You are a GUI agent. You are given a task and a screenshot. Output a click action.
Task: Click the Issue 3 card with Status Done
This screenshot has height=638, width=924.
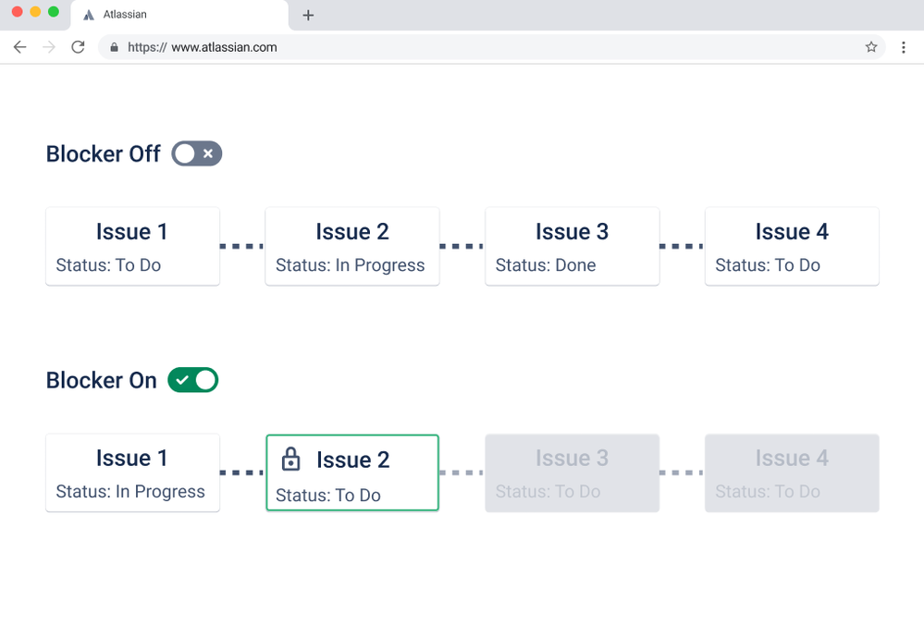click(x=572, y=246)
